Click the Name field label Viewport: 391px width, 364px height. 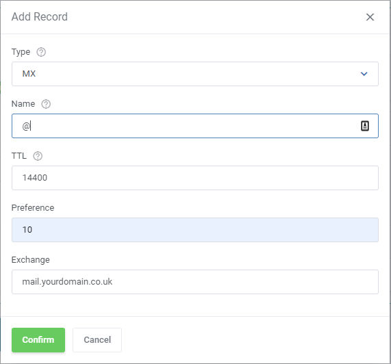tap(23, 104)
